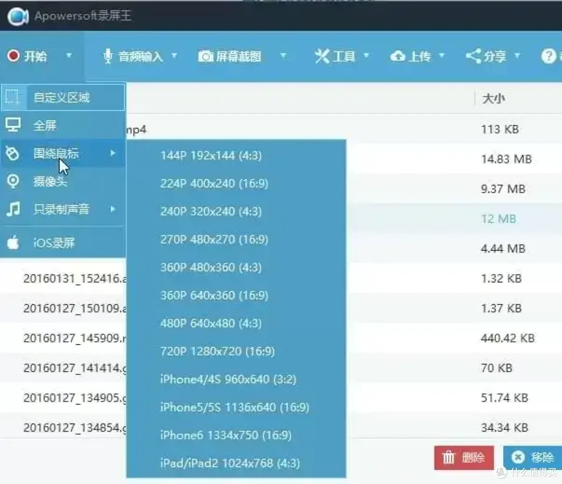Select iPhone4/4S 960x640 (3:2) preset
The width and height of the screenshot is (562, 484).
pos(236,379)
